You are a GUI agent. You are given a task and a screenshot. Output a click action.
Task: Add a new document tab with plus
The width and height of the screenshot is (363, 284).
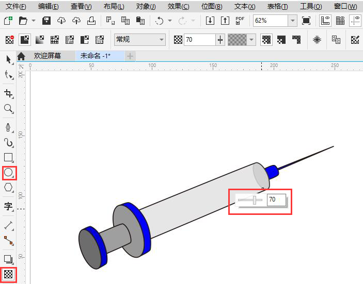click(130, 56)
